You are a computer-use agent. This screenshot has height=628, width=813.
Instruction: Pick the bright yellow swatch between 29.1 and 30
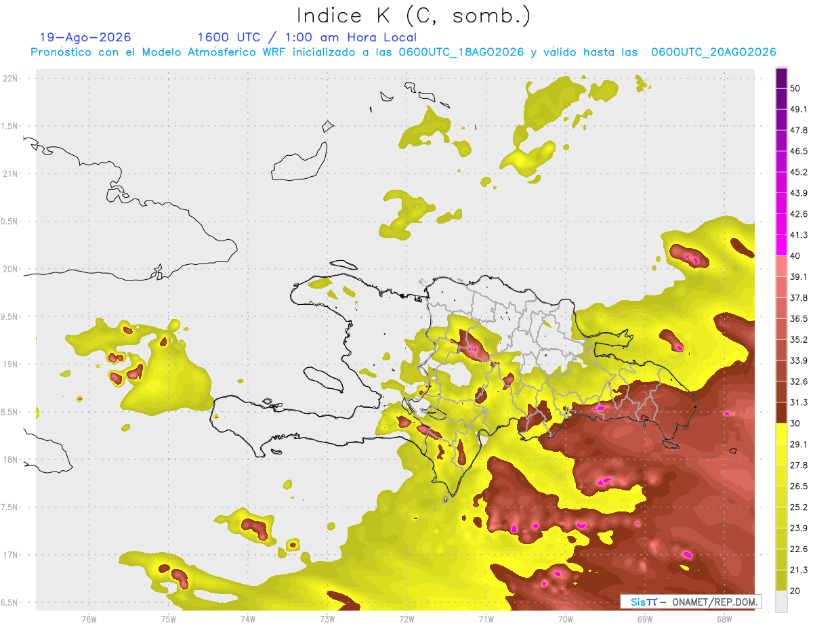click(781, 434)
